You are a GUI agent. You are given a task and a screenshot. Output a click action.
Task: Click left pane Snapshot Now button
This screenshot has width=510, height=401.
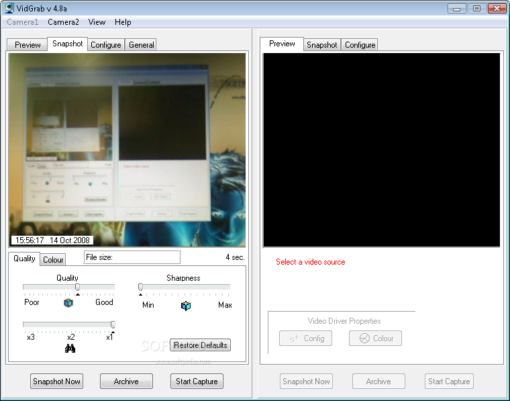(56, 381)
